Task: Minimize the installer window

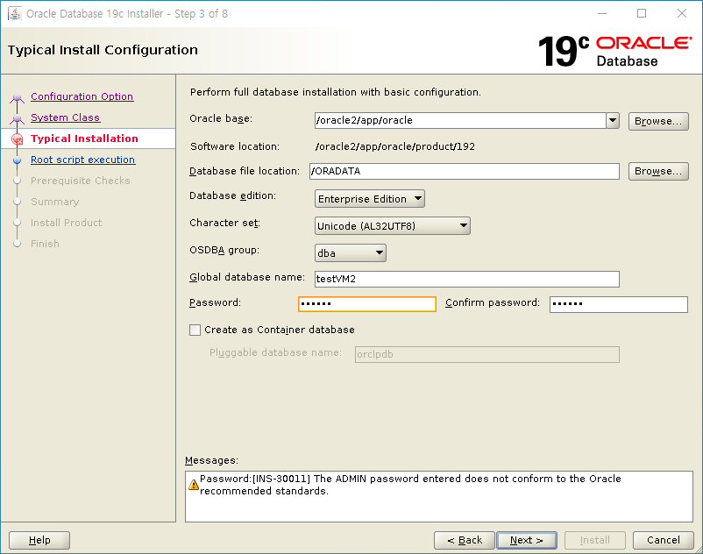Action: (602, 13)
